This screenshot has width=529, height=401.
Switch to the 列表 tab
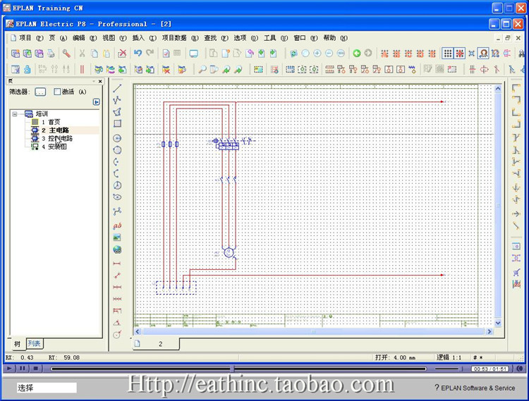point(35,343)
